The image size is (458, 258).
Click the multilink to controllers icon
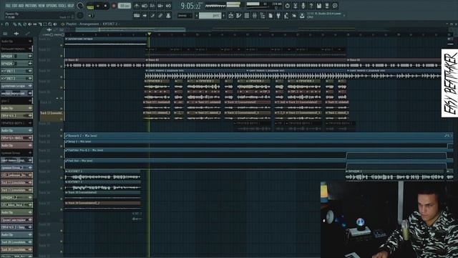pos(168,16)
